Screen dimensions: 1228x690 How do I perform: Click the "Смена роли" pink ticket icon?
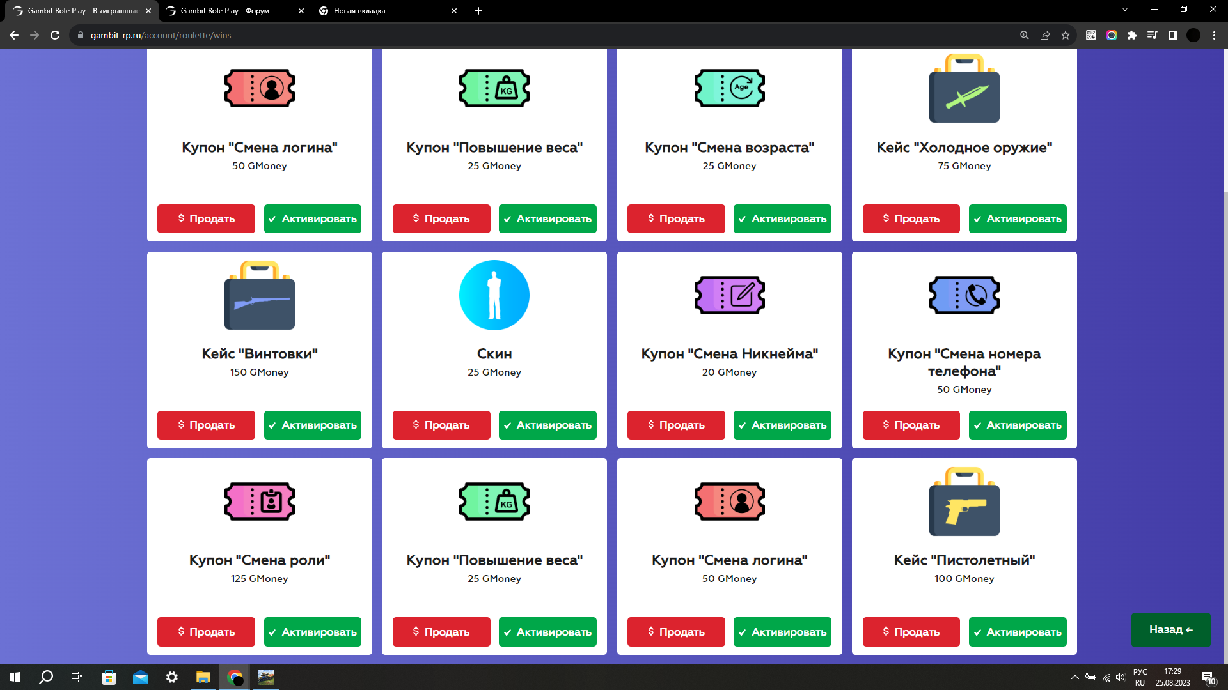[x=259, y=502]
